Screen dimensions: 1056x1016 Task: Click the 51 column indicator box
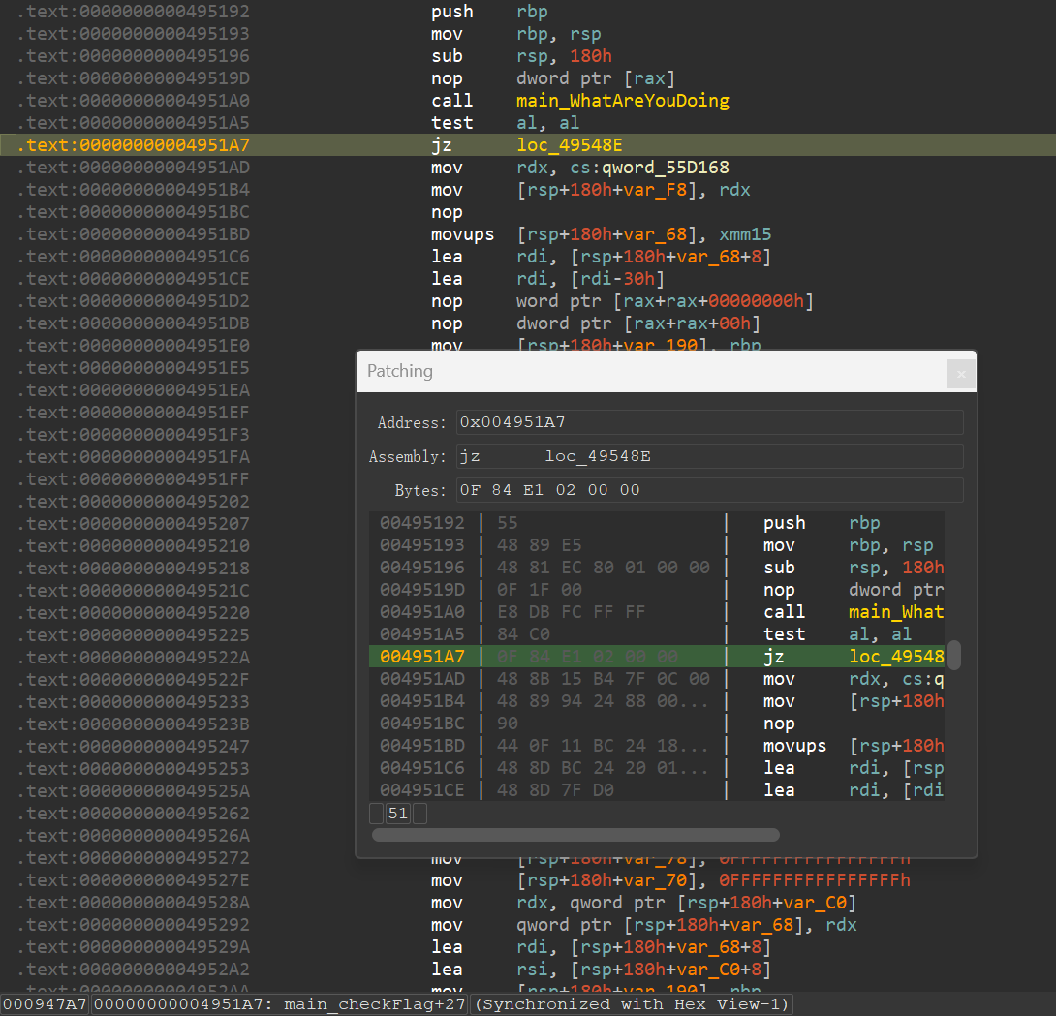(x=398, y=814)
